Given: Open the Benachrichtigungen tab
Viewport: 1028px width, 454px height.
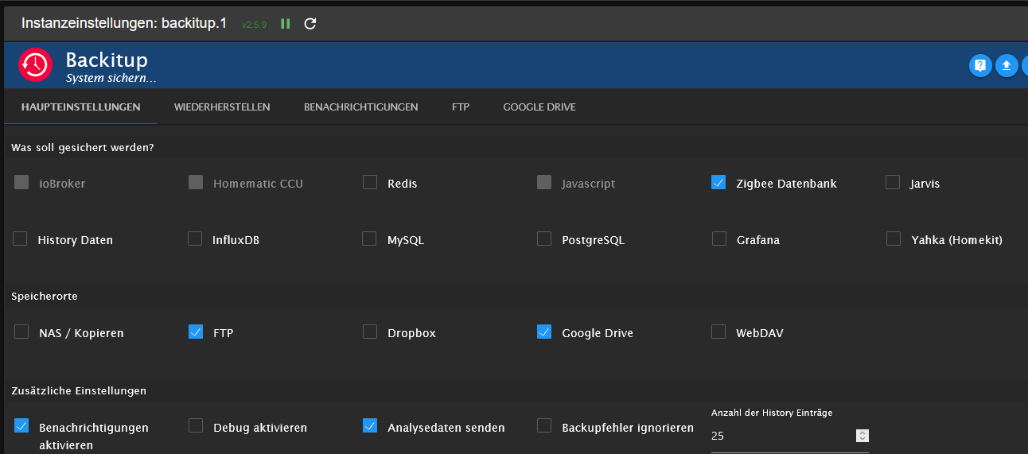Looking at the screenshot, I should [x=360, y=107].
